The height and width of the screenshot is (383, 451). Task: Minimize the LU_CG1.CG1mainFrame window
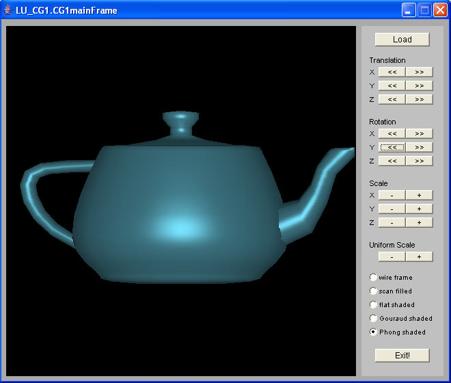(x=409, y=10)
